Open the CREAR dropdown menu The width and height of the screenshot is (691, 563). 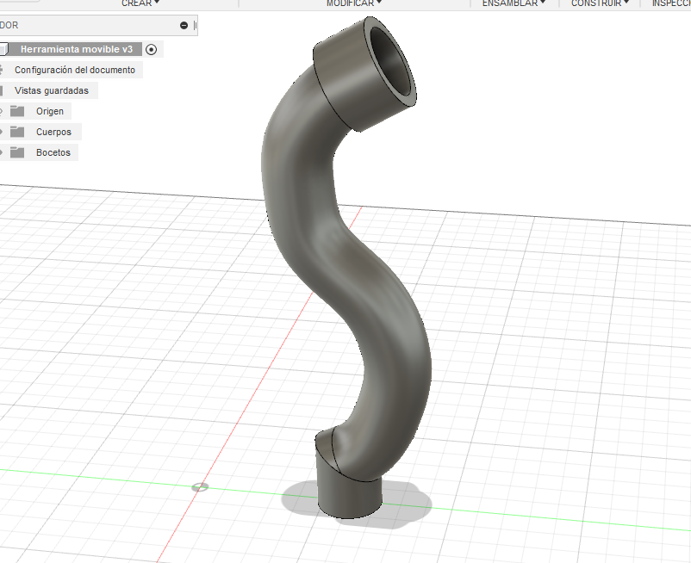[140, 3]
